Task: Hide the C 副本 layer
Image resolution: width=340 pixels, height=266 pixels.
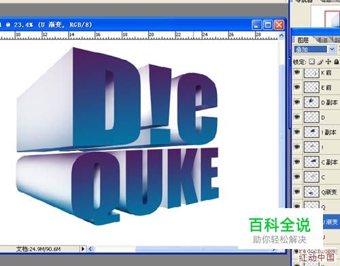Action: pyautogui.click(x=297, y=162)
